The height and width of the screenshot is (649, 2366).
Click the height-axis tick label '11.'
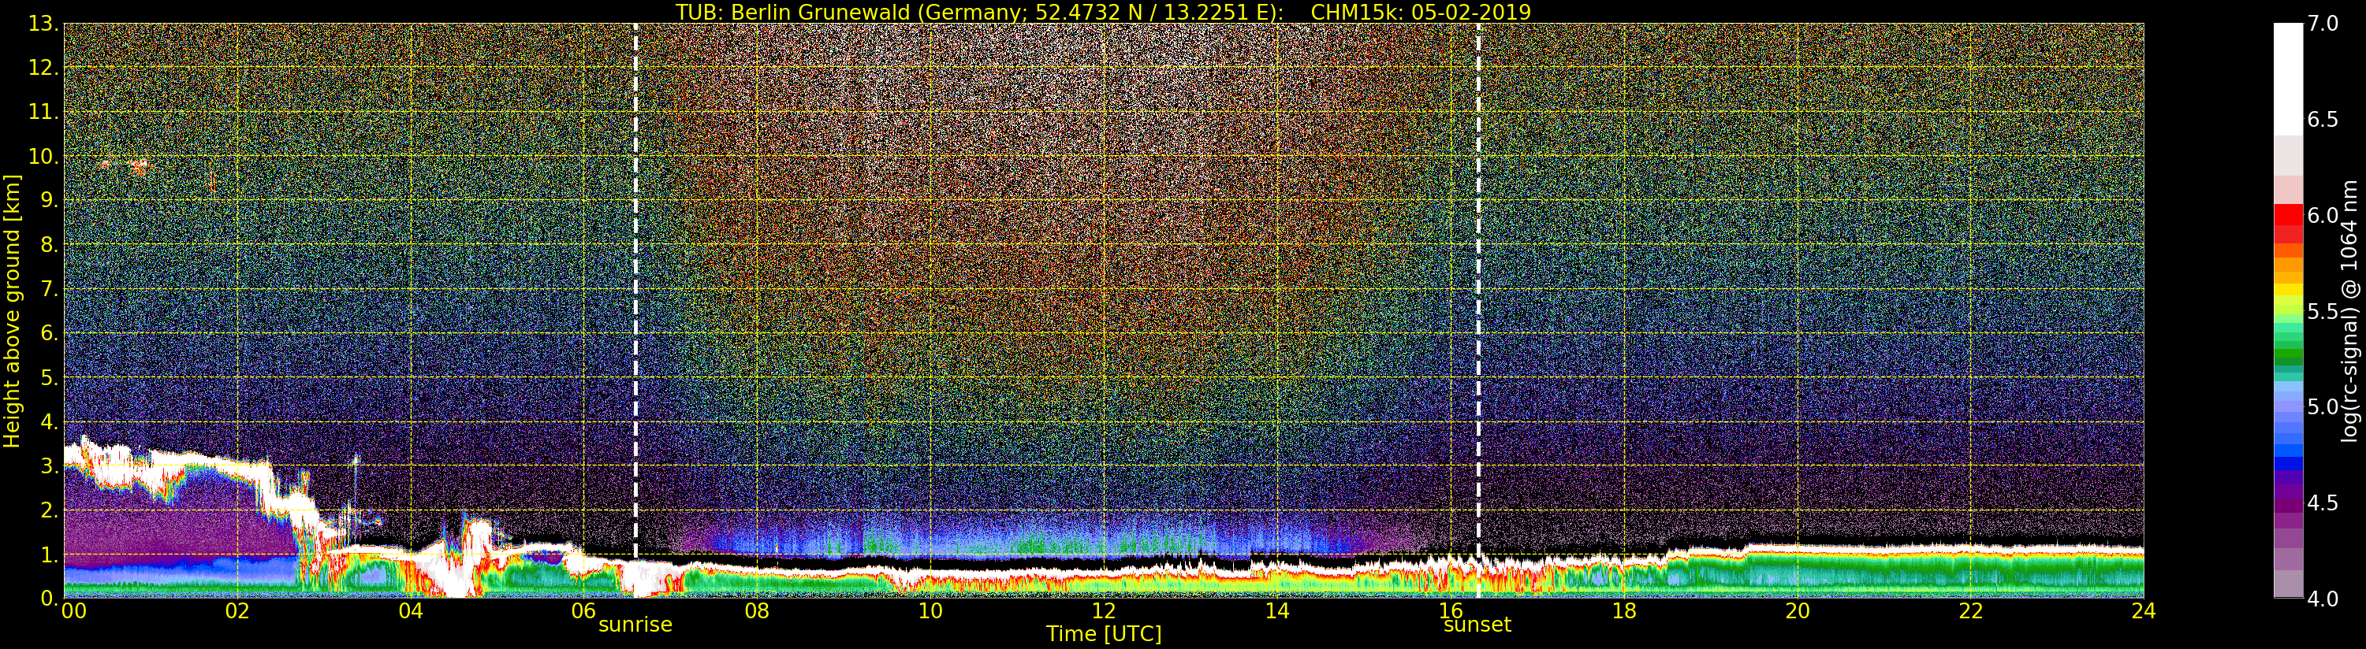43,112
